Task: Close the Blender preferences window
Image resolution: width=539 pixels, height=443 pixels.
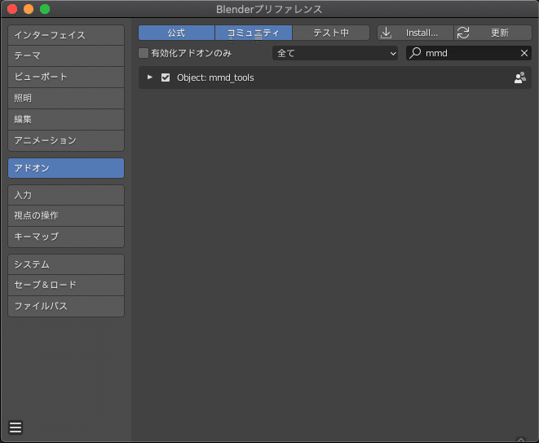Action: 12,9
